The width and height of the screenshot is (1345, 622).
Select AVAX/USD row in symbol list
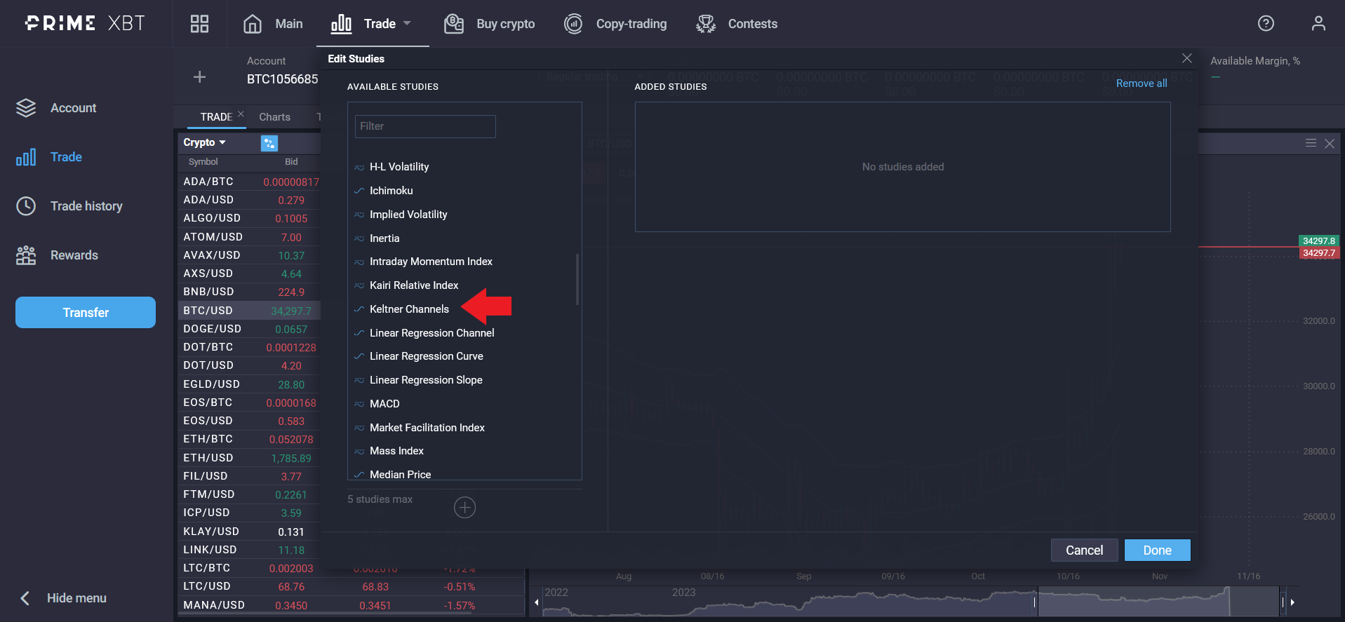click(x=249, y=255)
